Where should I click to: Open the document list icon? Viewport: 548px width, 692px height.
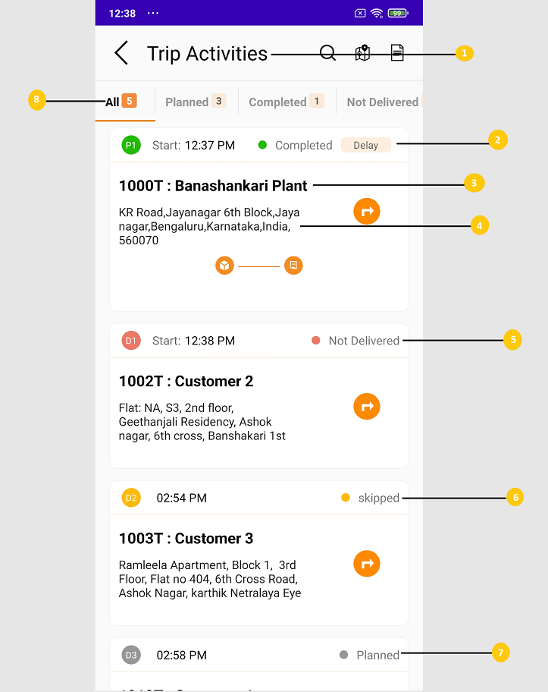(397, 53)
